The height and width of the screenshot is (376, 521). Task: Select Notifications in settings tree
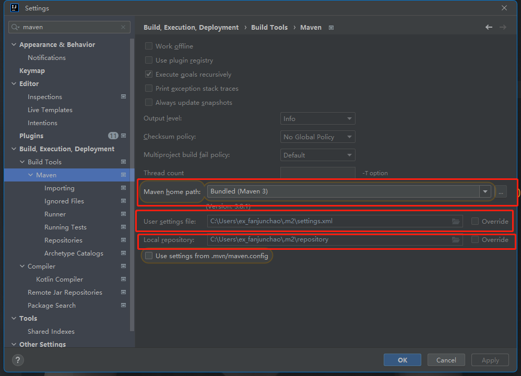pos(46,58)
